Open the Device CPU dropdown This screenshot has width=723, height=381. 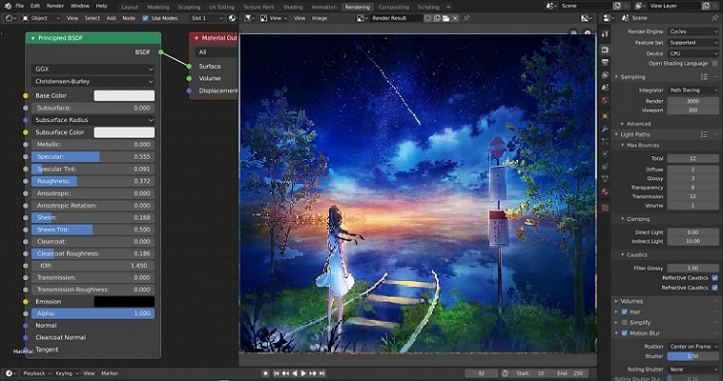(693, 53)
